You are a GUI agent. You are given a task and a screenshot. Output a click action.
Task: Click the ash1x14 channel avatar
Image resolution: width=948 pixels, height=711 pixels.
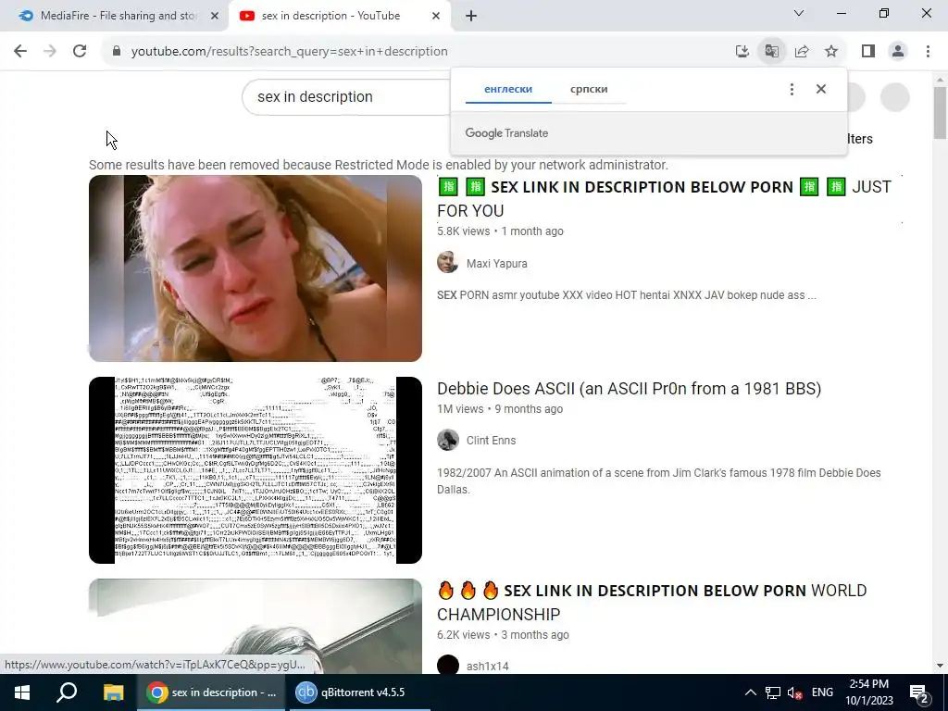[448, 665]
